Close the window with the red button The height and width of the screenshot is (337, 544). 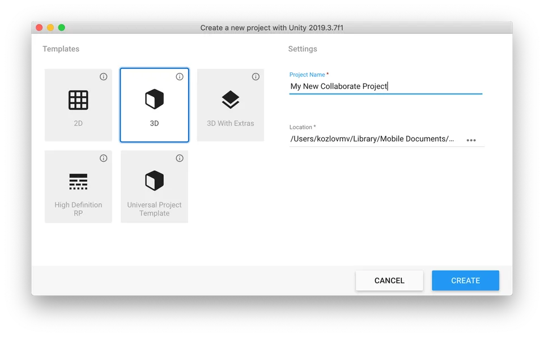[x=39, y=28]
